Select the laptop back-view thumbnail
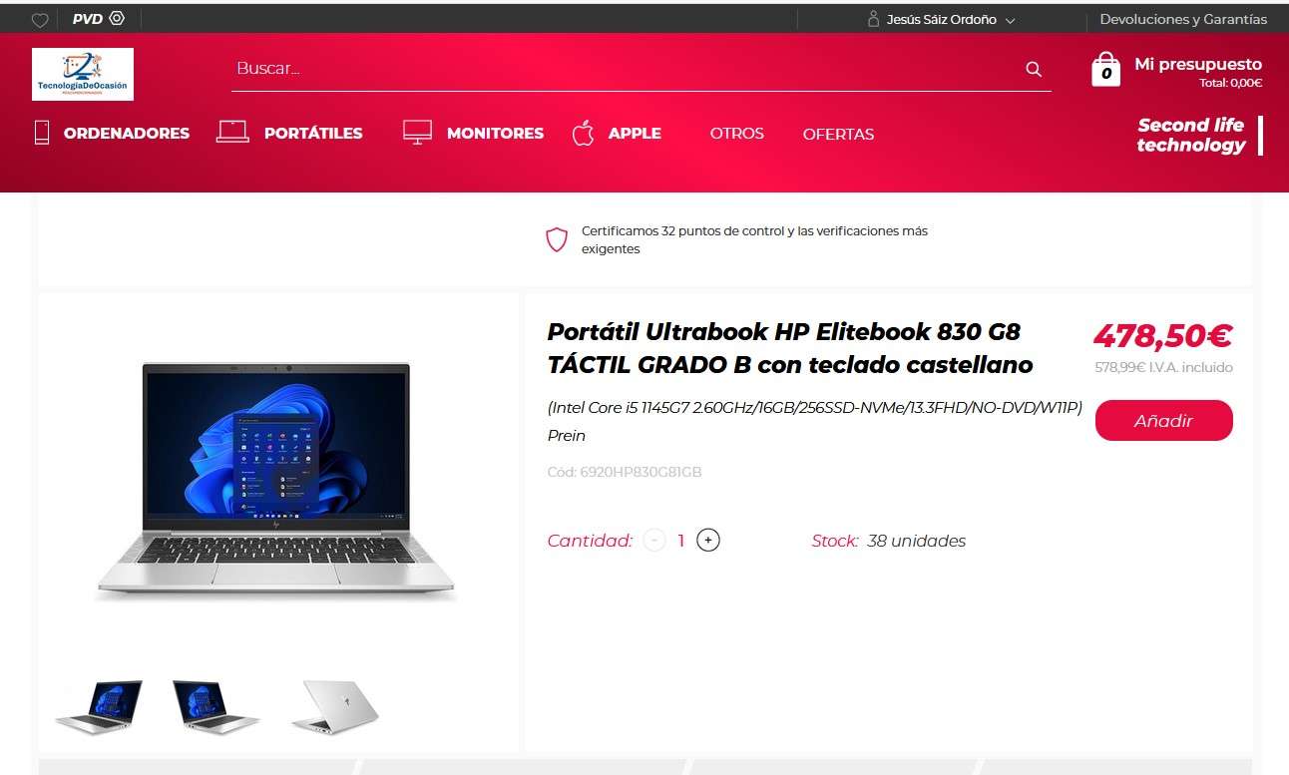 (334, 706)
